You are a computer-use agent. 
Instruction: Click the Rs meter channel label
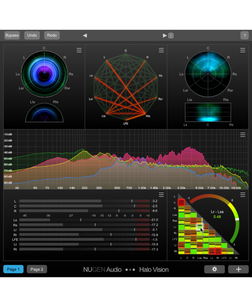pyautogui.click(x=15, y=225)
